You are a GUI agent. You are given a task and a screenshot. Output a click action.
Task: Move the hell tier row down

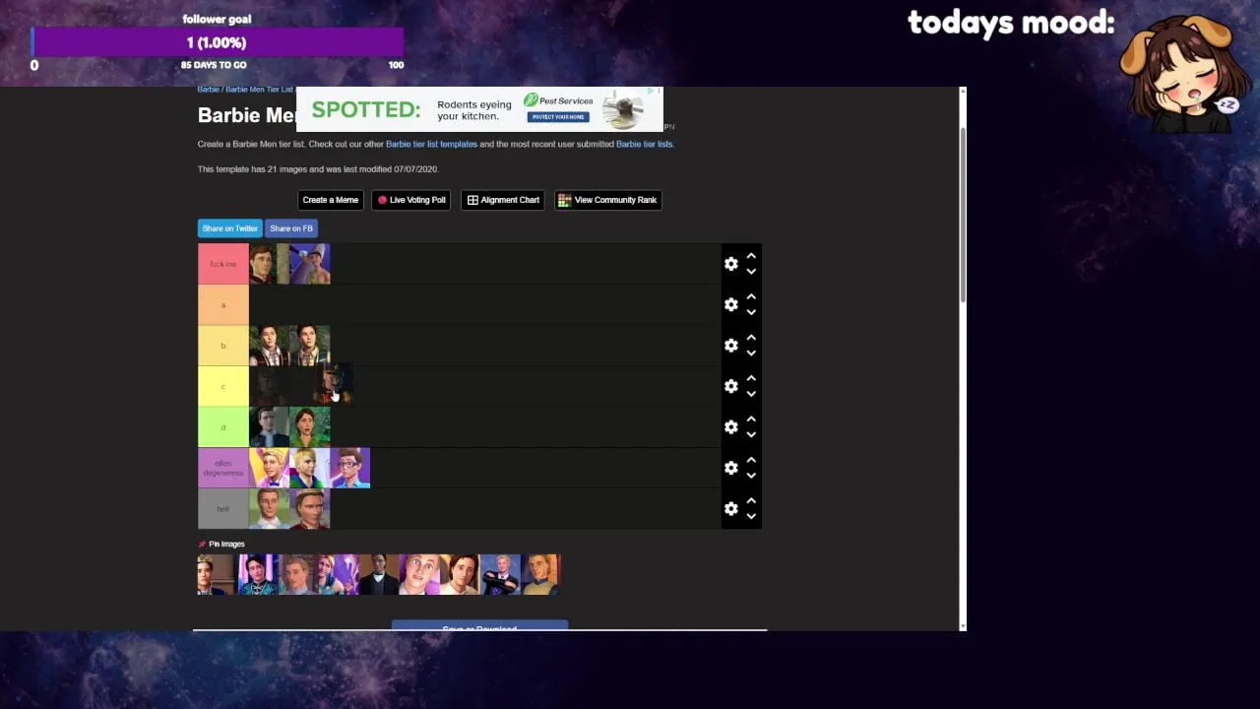point(751,516)
